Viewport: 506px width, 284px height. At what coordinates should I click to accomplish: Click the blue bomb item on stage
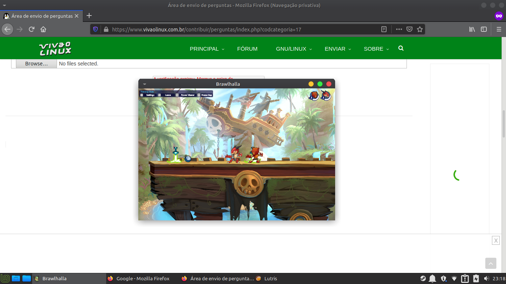[x=188, y=159]
